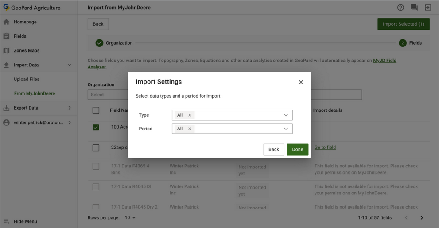Screen dimensions: 439x228
Task: Click the logout icon in header
Action: pyautogui.click(x=428, y=8)
